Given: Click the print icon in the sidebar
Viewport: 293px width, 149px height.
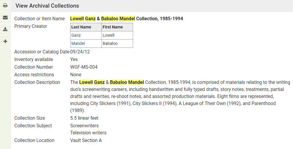Looking at the screenshot, I should tap(5, 6).
